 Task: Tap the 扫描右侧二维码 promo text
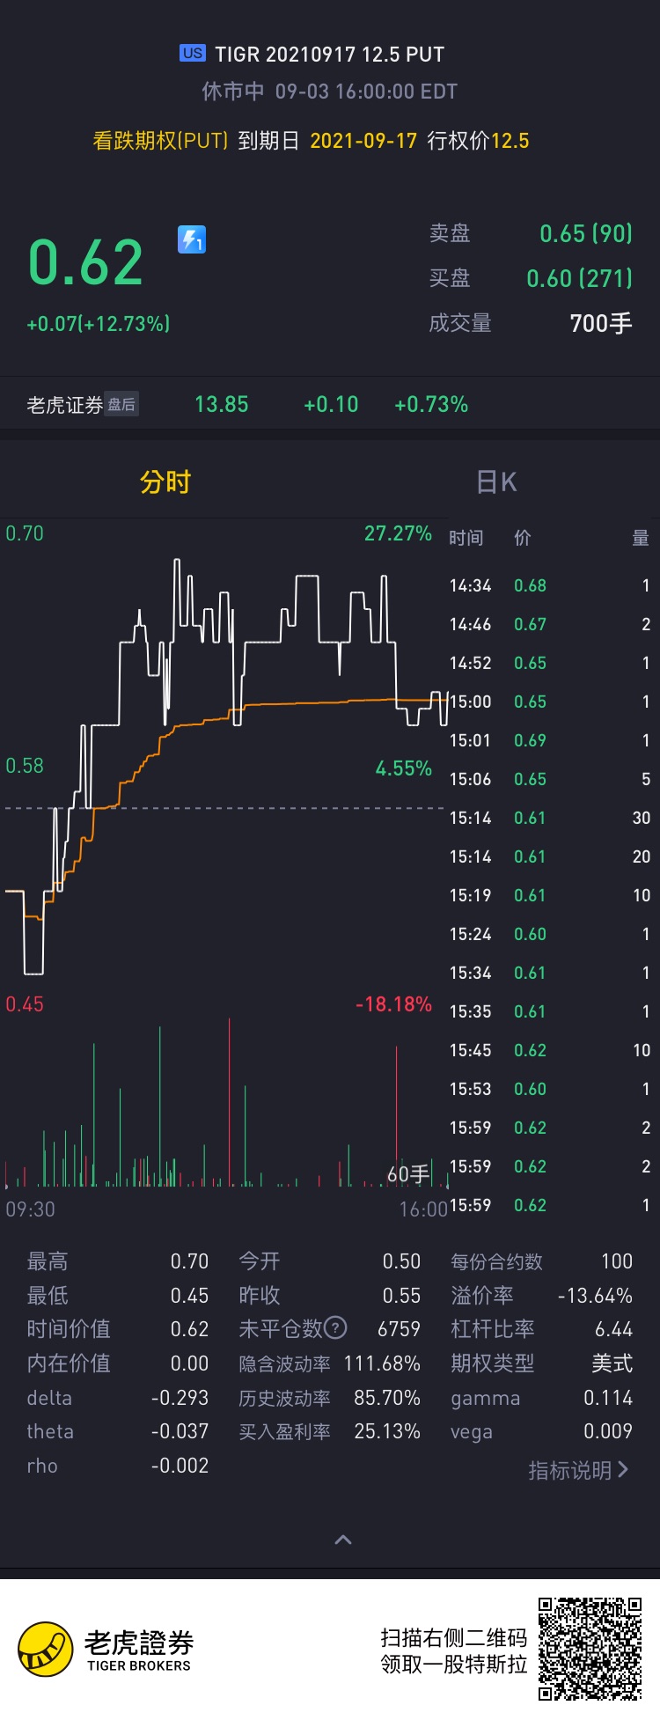(453, 1637)
